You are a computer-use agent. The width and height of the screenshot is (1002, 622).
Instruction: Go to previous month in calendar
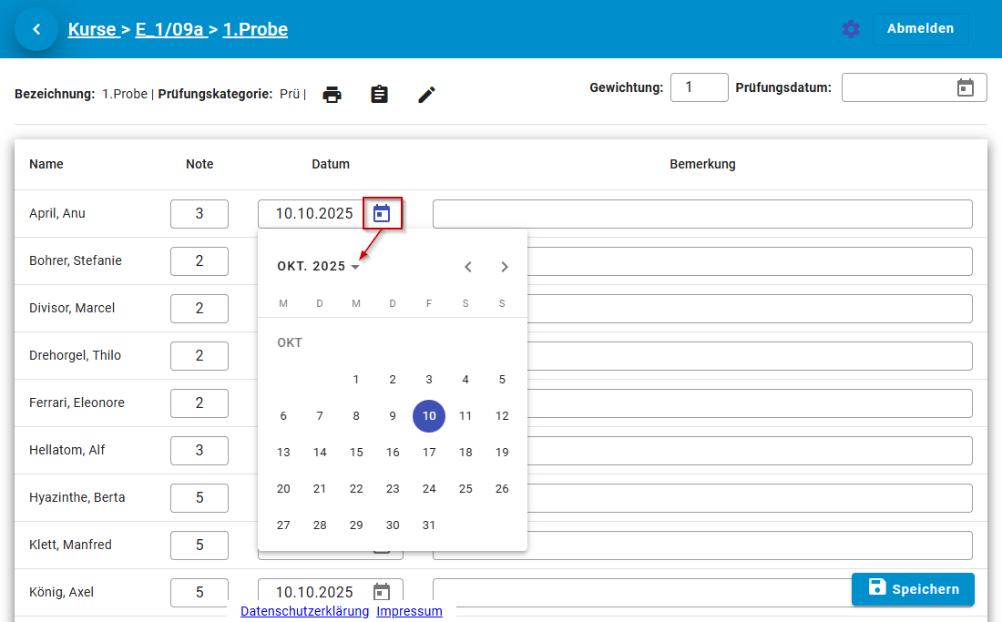468,267
